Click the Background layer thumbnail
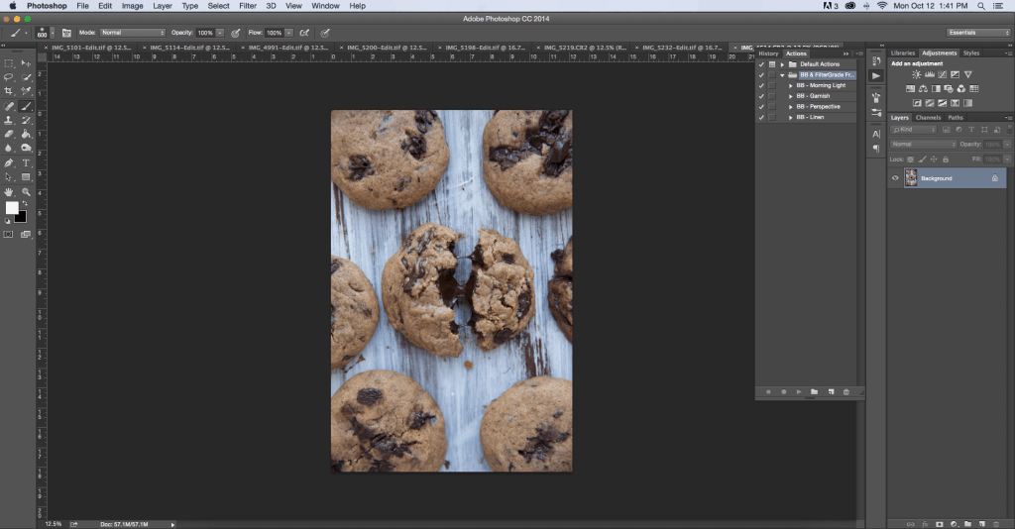The image size is (1015, 529). 911,178
